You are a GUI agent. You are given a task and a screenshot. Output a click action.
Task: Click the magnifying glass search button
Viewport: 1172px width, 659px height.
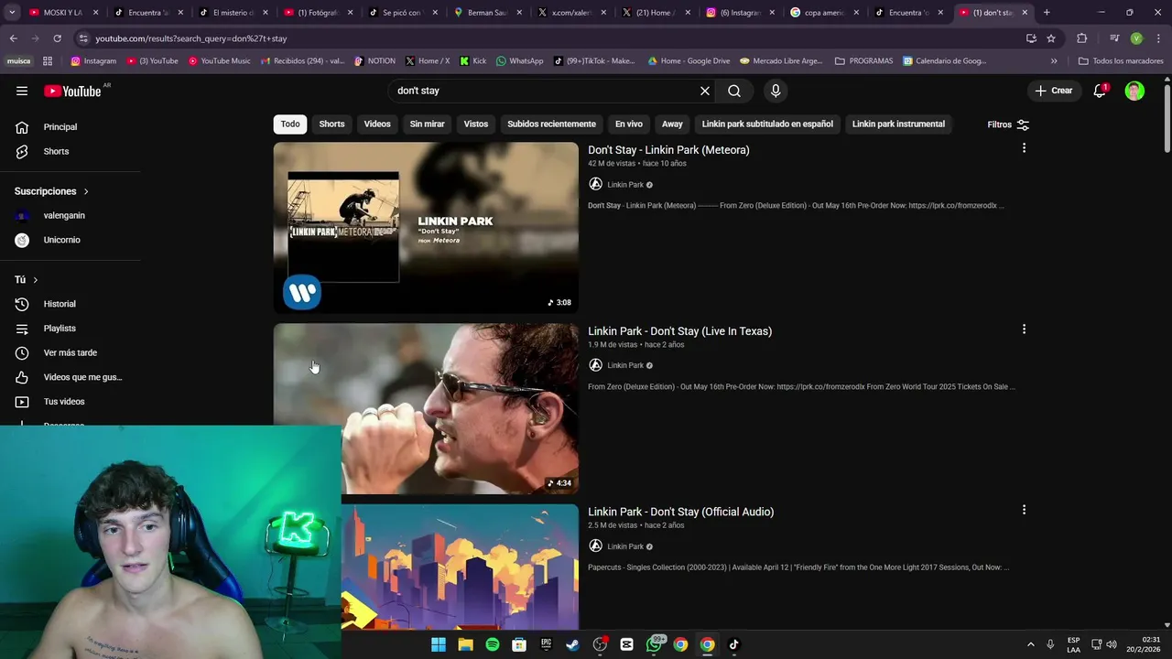click(x=734, y=91)
